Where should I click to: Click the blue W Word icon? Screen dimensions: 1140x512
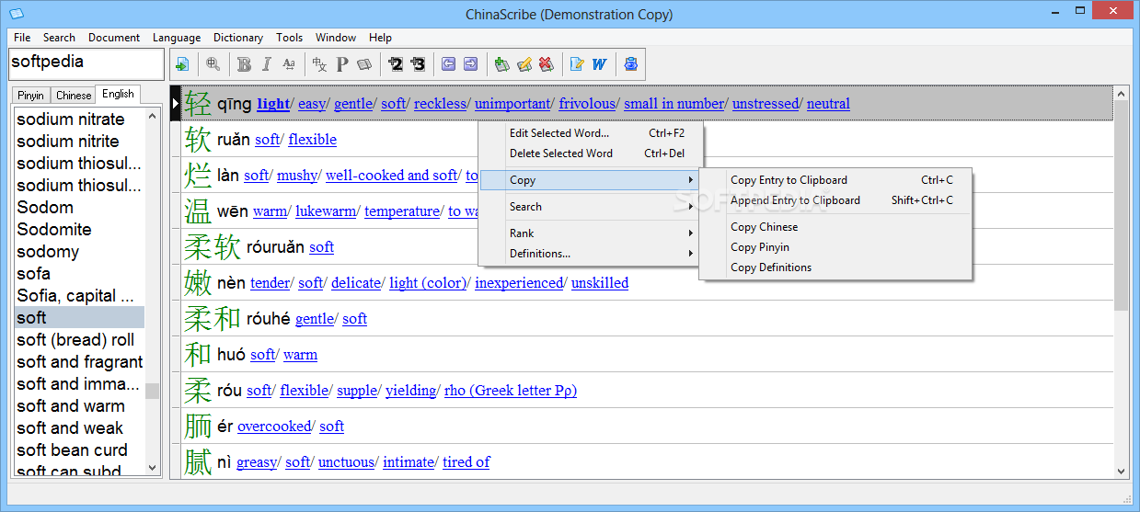click(x=599, y=64)
